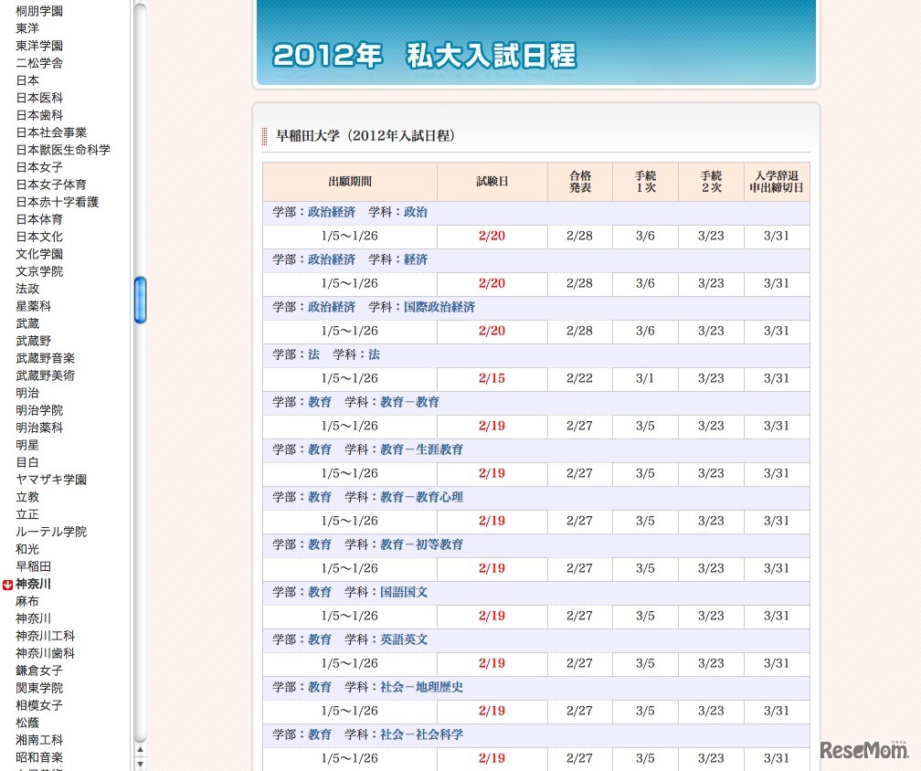Go to 法政 university in the sidebar

[x=27, y=289]
